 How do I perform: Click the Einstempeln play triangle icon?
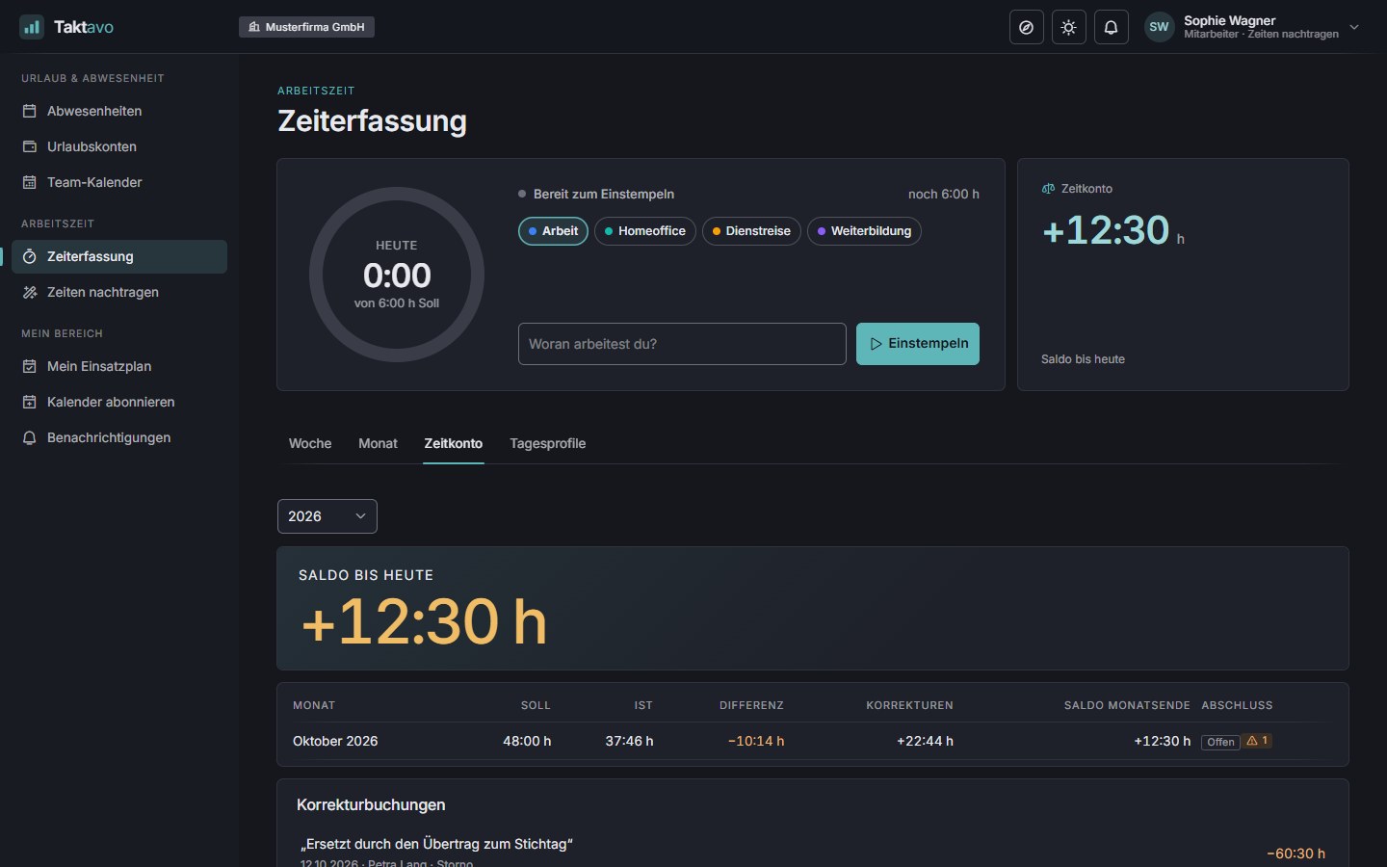pos(876,344)
